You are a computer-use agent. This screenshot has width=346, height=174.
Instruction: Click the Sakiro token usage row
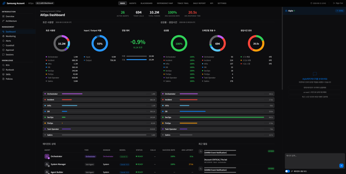(x=100, y=135)
